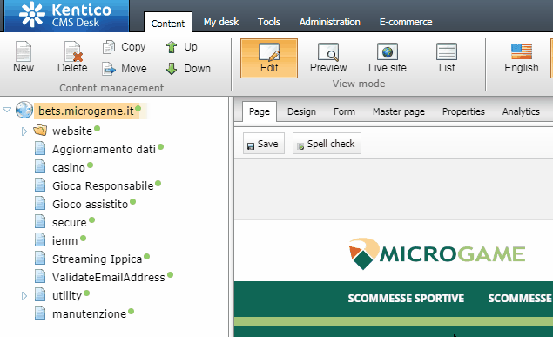The height and width of the screenshot is (337, 553).
Task: Open the E-commerce tab
Action: [406, 22]
